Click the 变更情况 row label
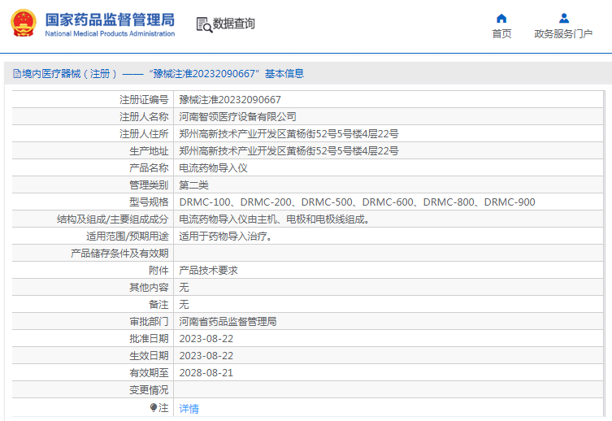This screenshot has width=612, height=421. point(149,390)
